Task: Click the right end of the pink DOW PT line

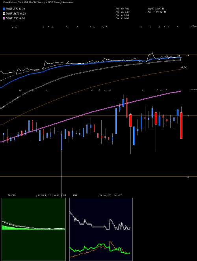Action: 180,91
